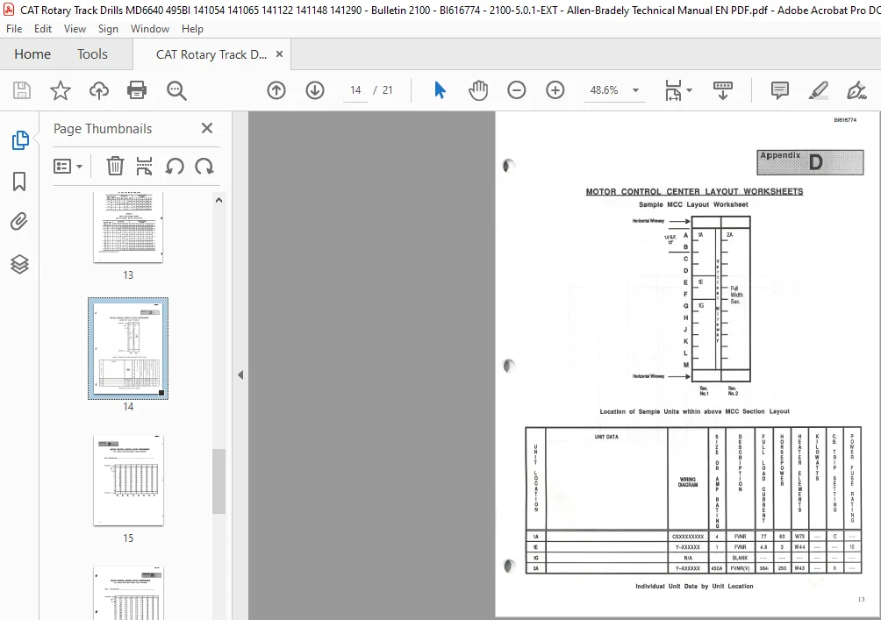Open Page Thumbnails sidebar icon
The image size is (881, 620).
(19, 139)
